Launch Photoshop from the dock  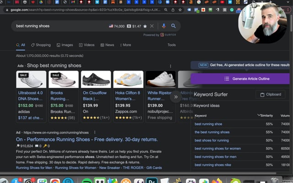tap(152, 181)
